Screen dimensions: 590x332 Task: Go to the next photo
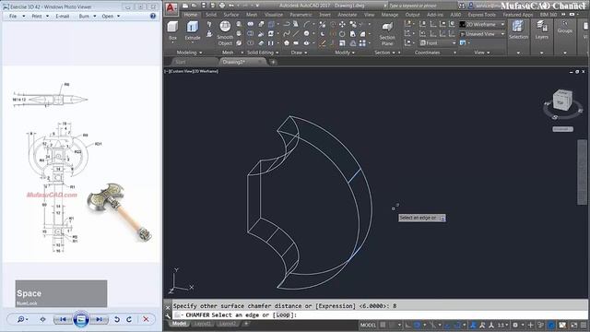pos(99,319)
